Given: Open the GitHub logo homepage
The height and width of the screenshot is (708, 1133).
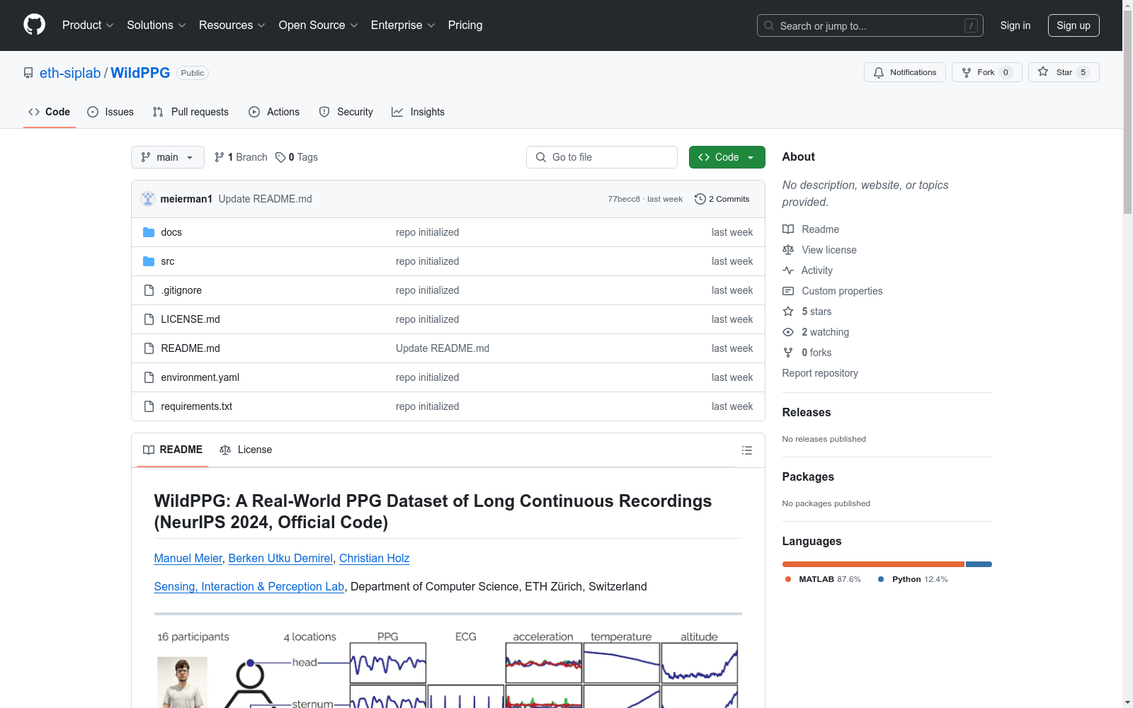Looking at the screenshot, I should (x=34, y=25).
